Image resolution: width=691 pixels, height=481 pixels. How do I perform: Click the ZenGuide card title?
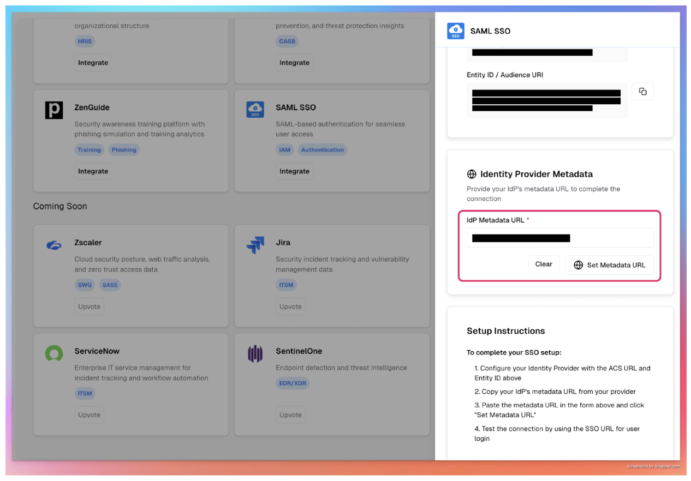coord(92,107)
